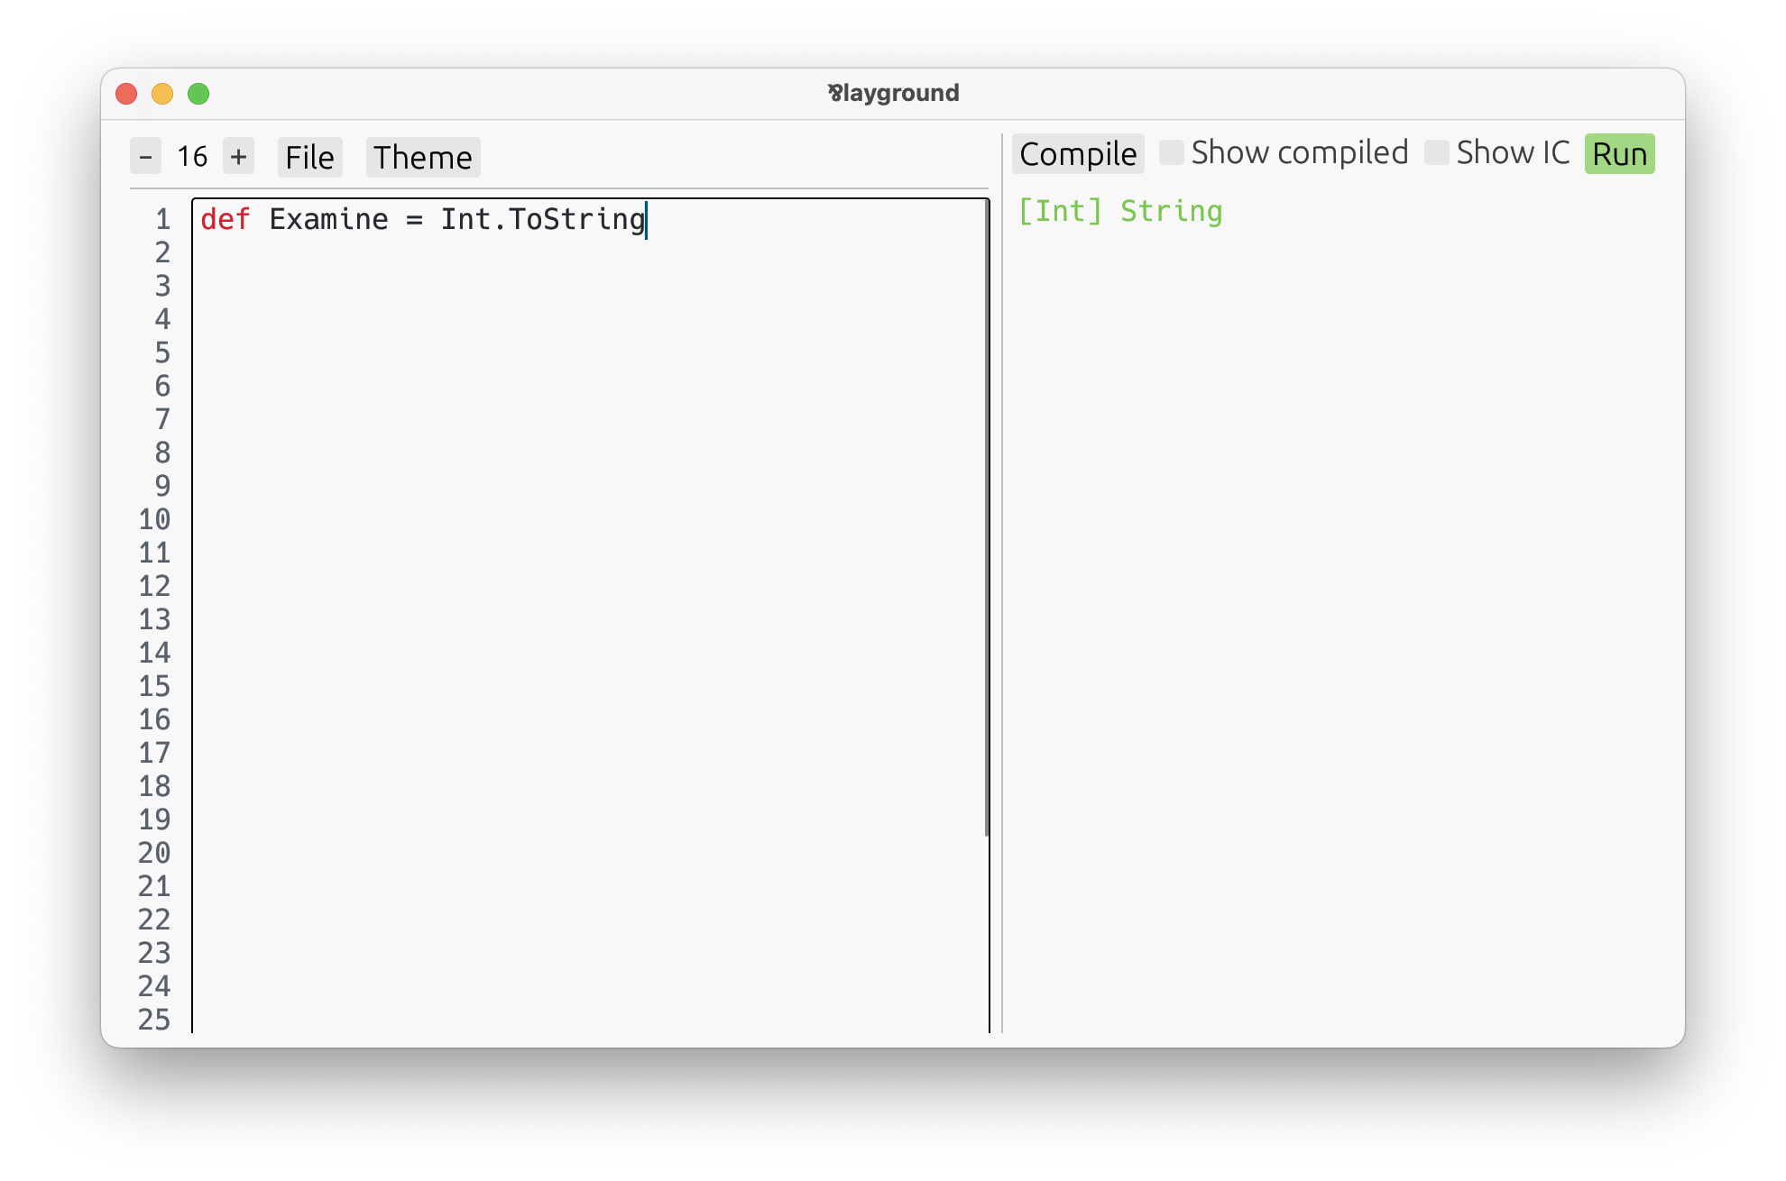The width and height of the screenshot is (1786, 1181).
Task: Run the program with Run button
Action: coord(1619,153)
